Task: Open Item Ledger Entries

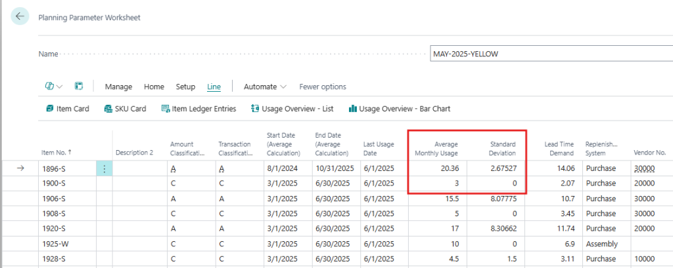Action: tap(198, 109)
